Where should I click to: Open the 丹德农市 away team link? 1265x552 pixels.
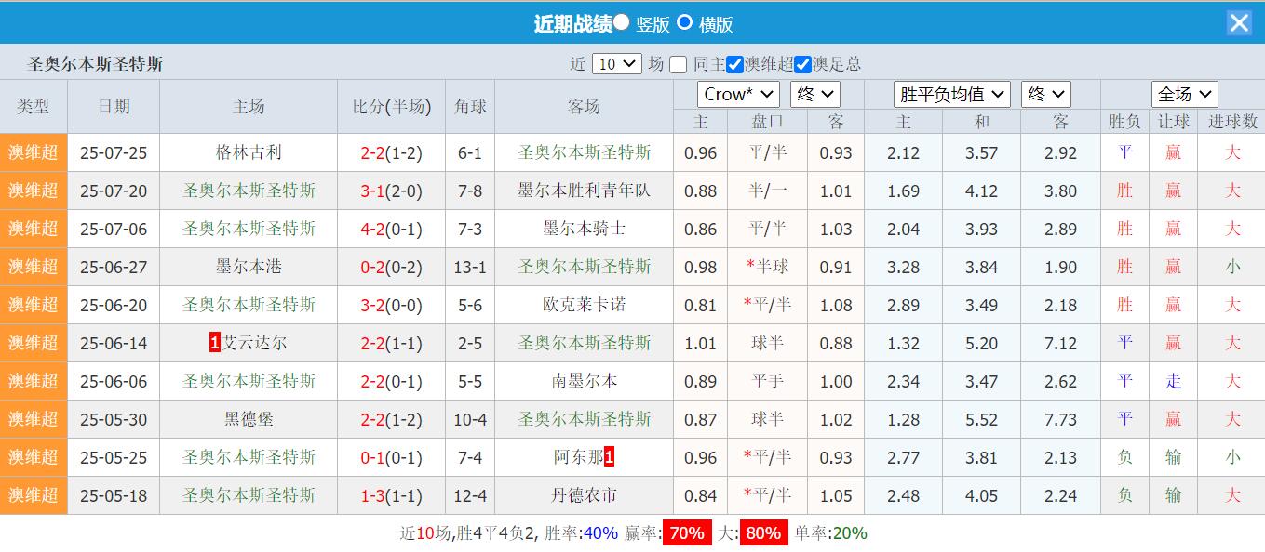click(585, 495)
